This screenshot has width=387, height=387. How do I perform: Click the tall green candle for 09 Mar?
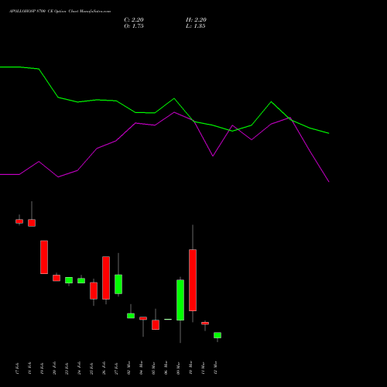[x=180, y=300]
